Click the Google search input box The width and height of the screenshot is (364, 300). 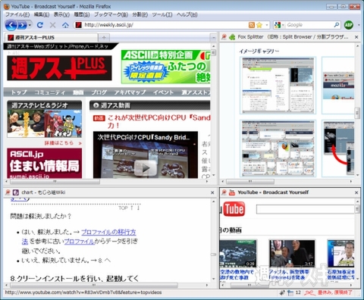[x=309, y=25]
